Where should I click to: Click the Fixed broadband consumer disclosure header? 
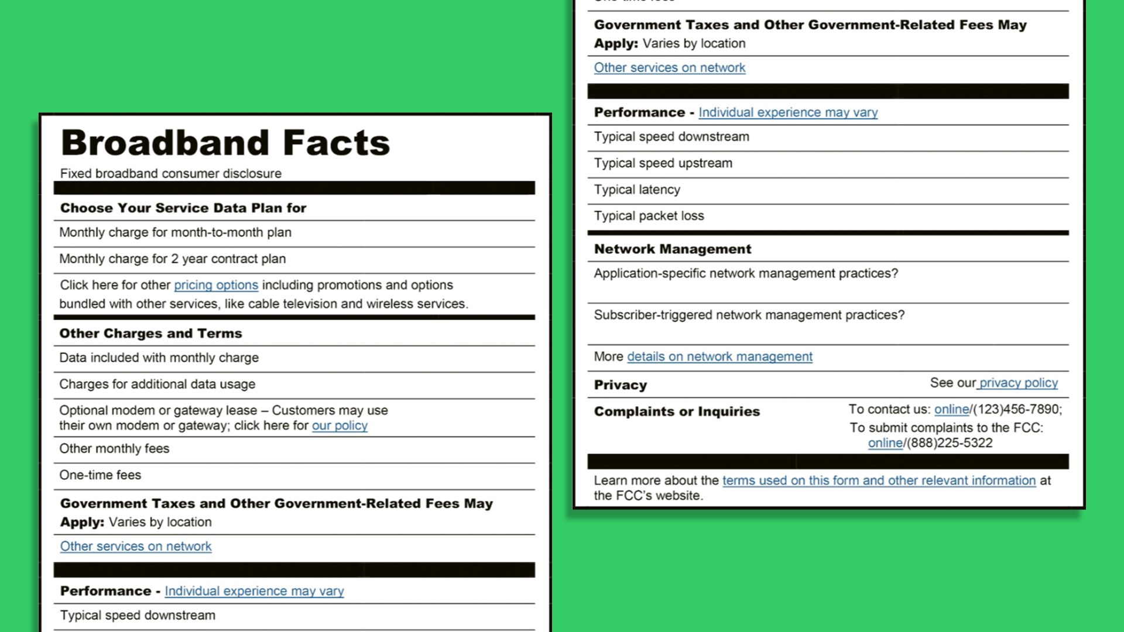point(170,174)
